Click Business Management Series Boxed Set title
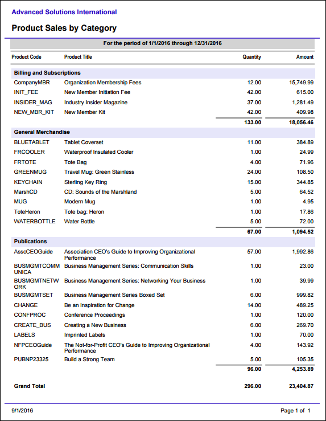The height and width of the screenshot is (421, 326). (114, 295)
